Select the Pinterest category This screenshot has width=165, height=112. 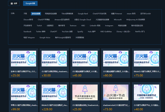pyautogui.click(x=117, y=14)
